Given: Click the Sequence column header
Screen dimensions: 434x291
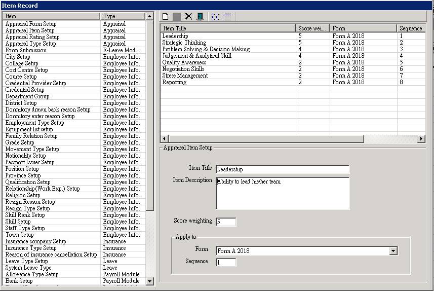Looking at the screenshot, I should click(x=411, y=28).
